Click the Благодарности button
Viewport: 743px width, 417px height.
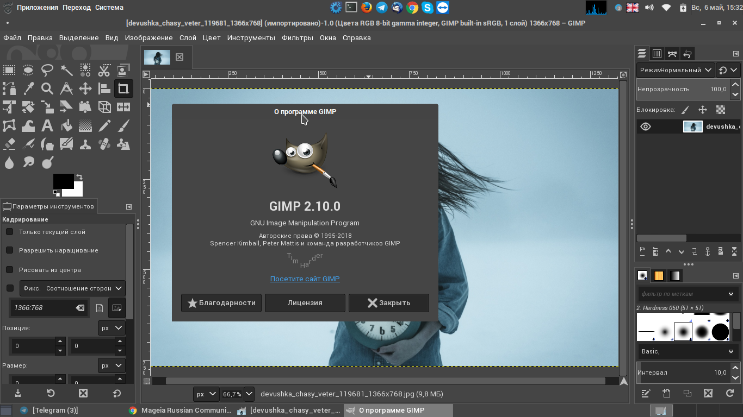[x=221, y=303]
